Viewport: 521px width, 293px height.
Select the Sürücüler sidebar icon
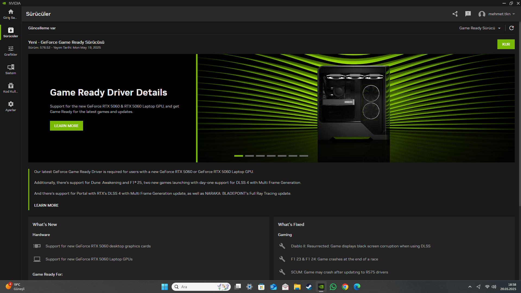pos(11,30)
